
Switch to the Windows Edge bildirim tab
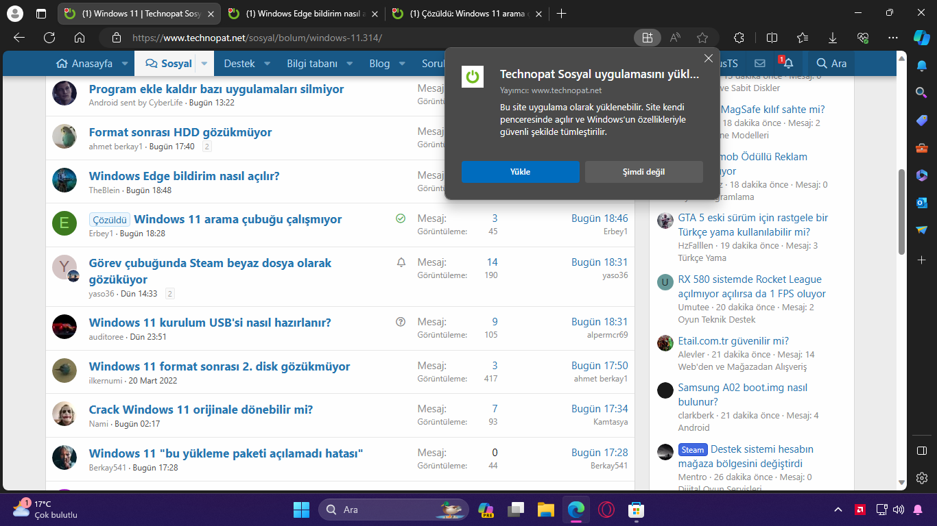[x=304, y=14]
